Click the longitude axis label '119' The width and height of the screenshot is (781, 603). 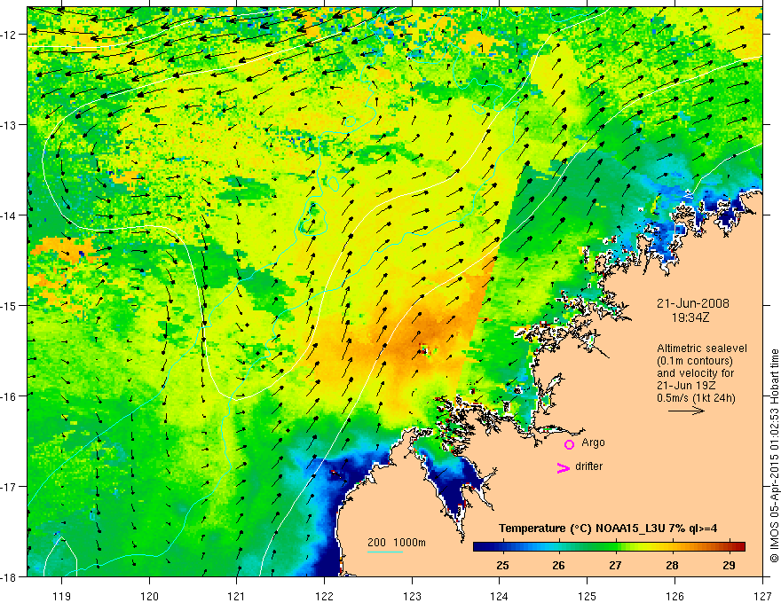tap(62, 596)
